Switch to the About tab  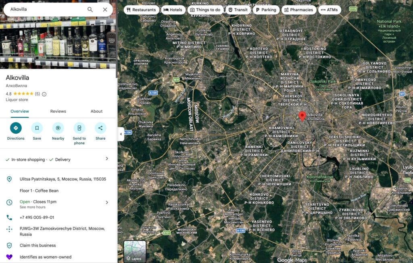click(x=96, y=111)
